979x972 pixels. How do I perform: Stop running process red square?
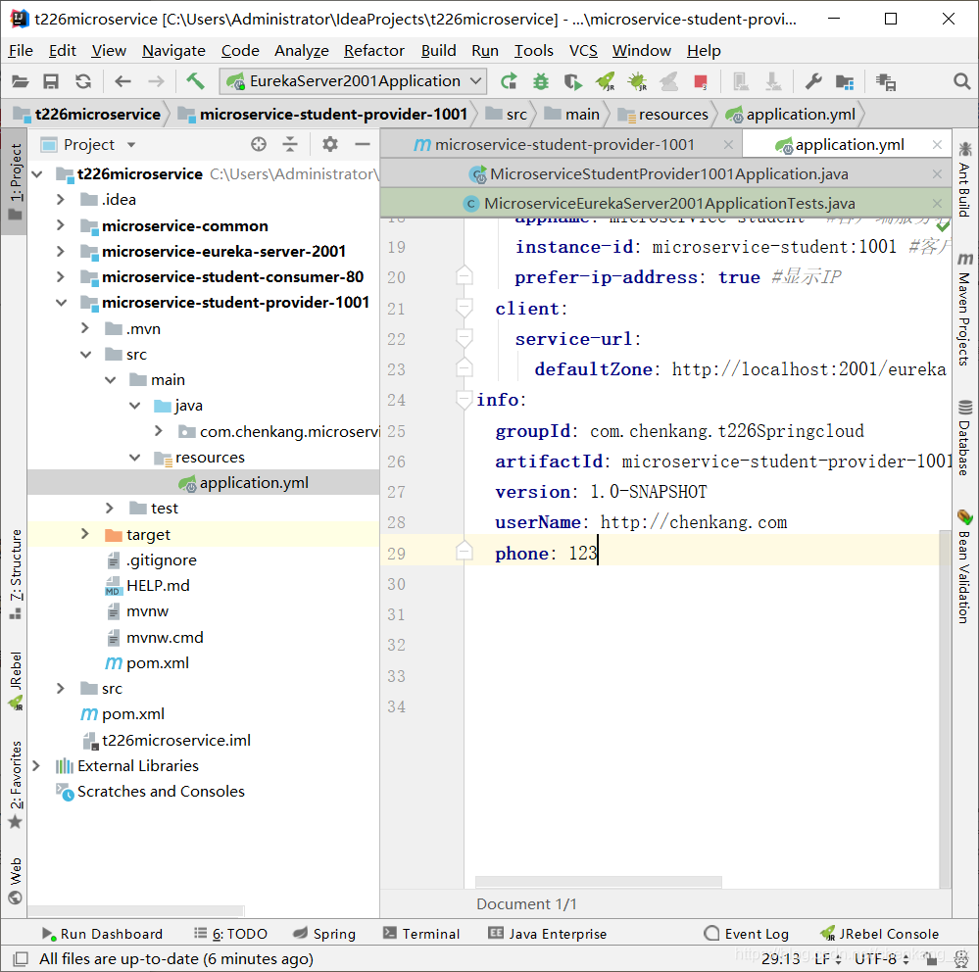click(701, 81)
